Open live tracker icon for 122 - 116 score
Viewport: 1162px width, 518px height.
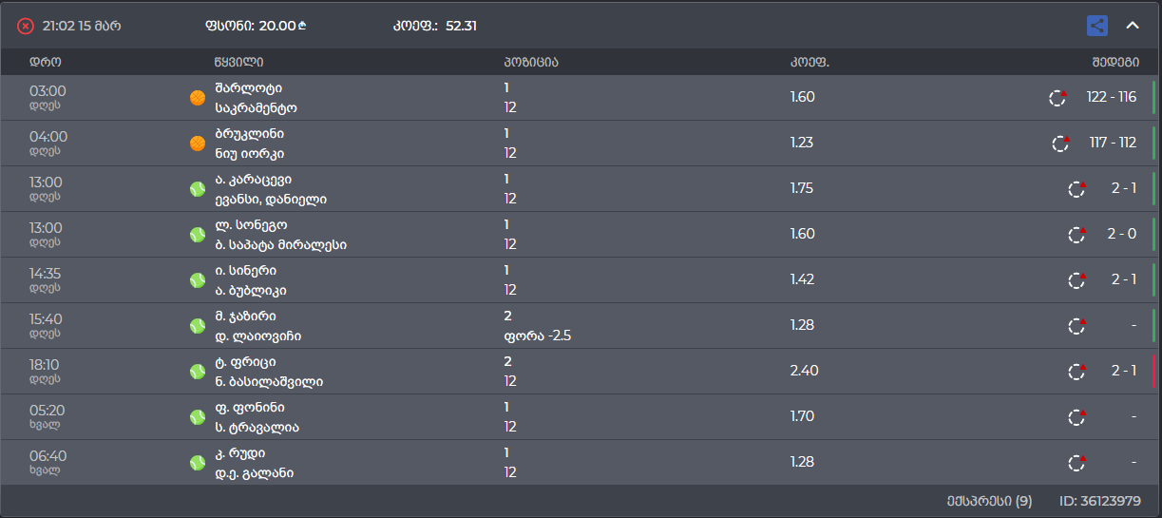1057,97
